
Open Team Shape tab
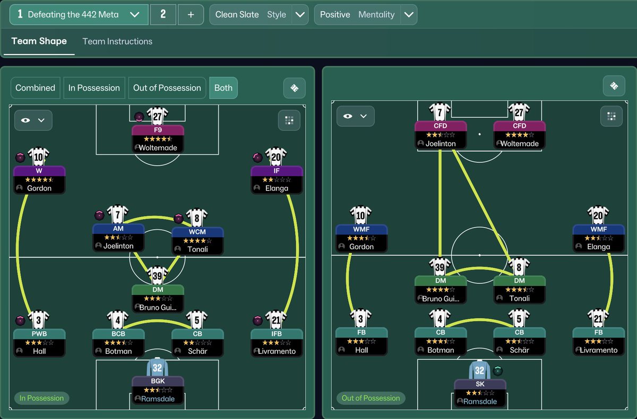click(x=39, y=41)
